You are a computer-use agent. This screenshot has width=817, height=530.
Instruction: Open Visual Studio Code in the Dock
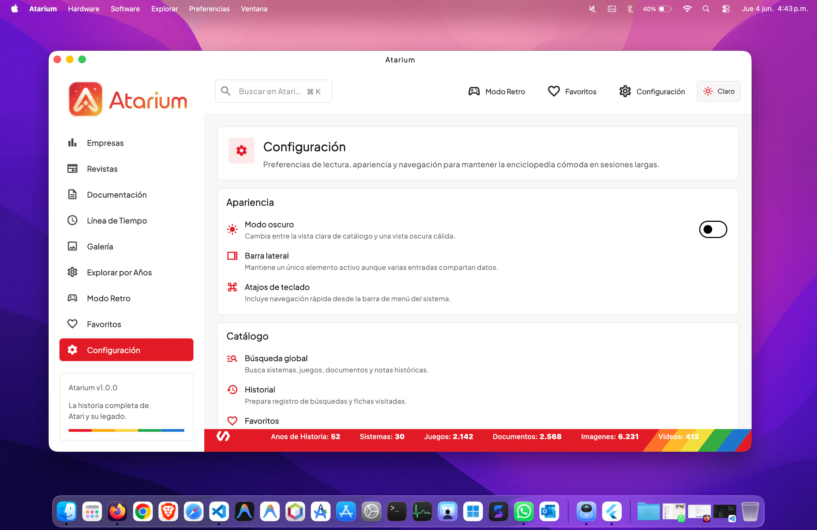219,511
